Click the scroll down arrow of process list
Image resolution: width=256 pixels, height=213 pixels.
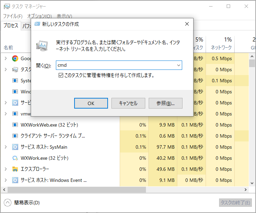point(252,183)
